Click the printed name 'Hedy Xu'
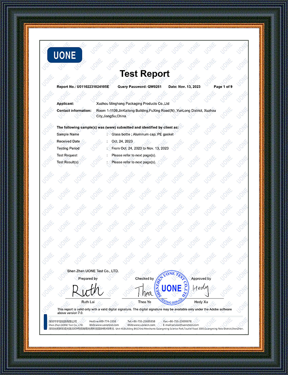Image resolution: width=288 pixels, height=375 pixels. tap(201, 302)
